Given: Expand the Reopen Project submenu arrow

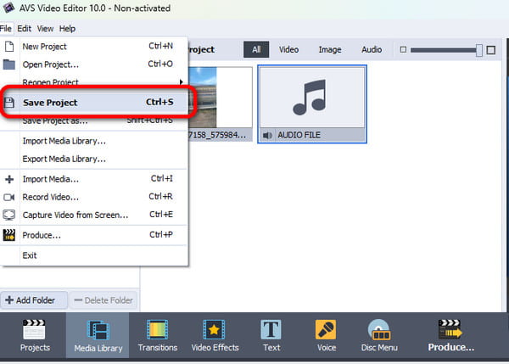Looking at the screenshot, I should point(182,81).
